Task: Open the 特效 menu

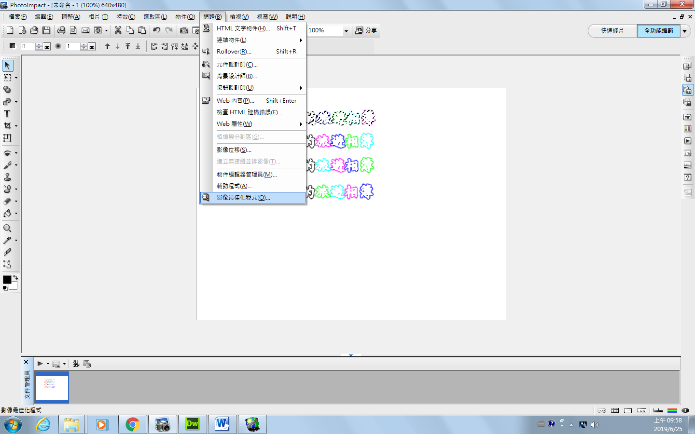Action: click(x=125, y=17)
